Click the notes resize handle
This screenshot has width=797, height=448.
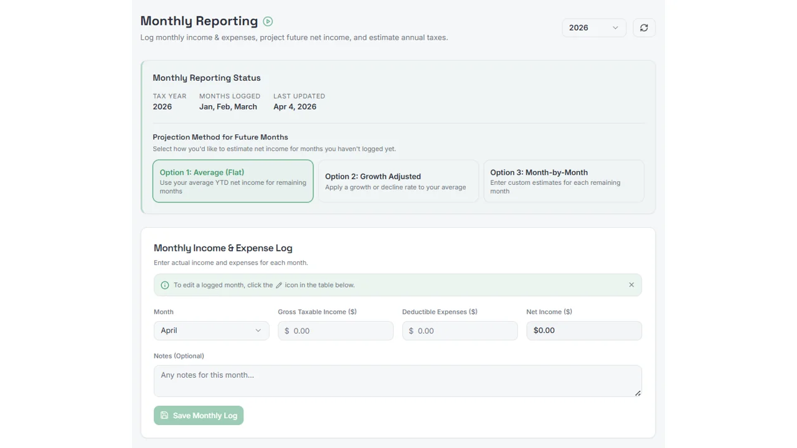point(638,393)
